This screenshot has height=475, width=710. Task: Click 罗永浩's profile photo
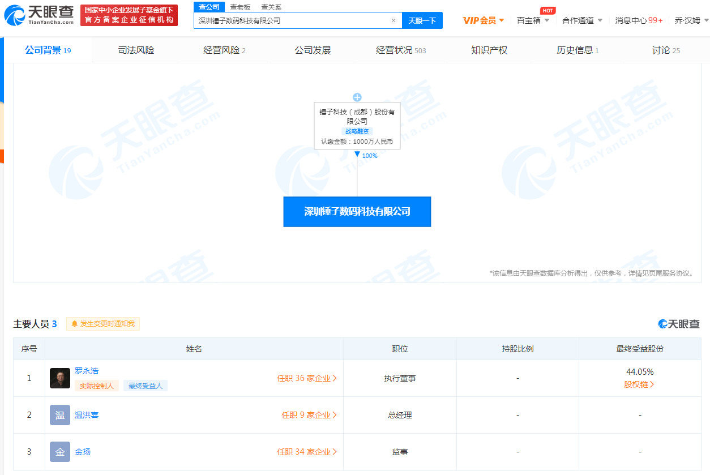coord(60,378)
